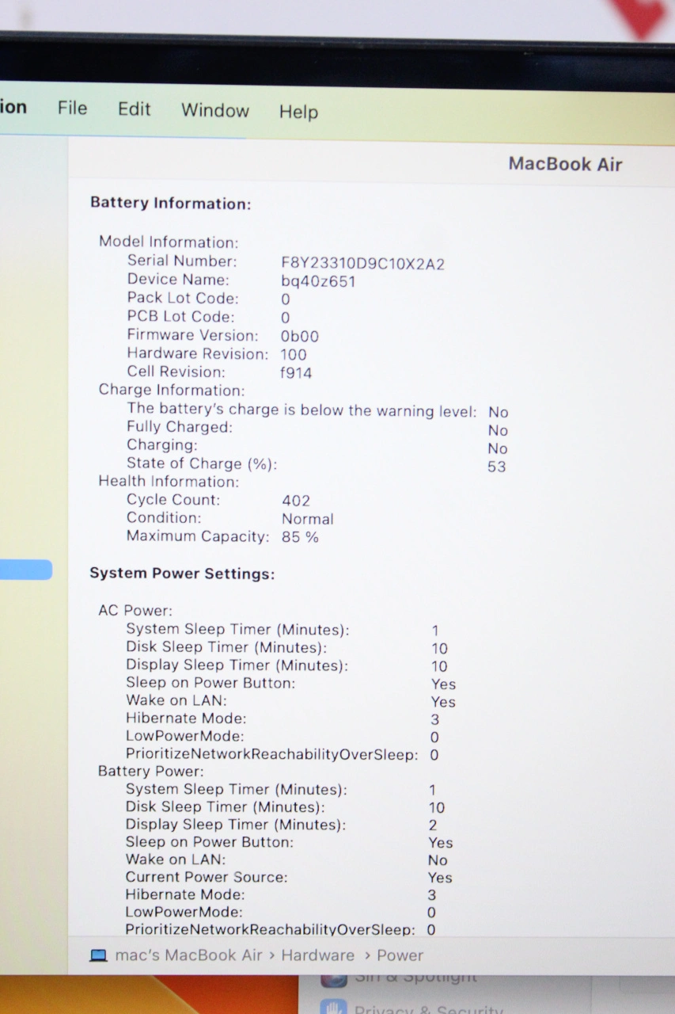Open the File menu
Screen dimensions: 675x1014
pos(72,108)
